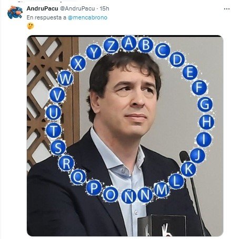Viewport: 231px width, 239px height.
Task: Click the letter W circle
Action: point(65,78)
